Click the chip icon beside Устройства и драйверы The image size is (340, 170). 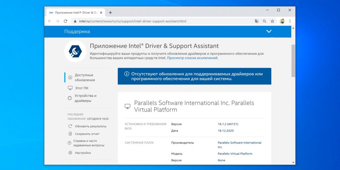(70, 98)
